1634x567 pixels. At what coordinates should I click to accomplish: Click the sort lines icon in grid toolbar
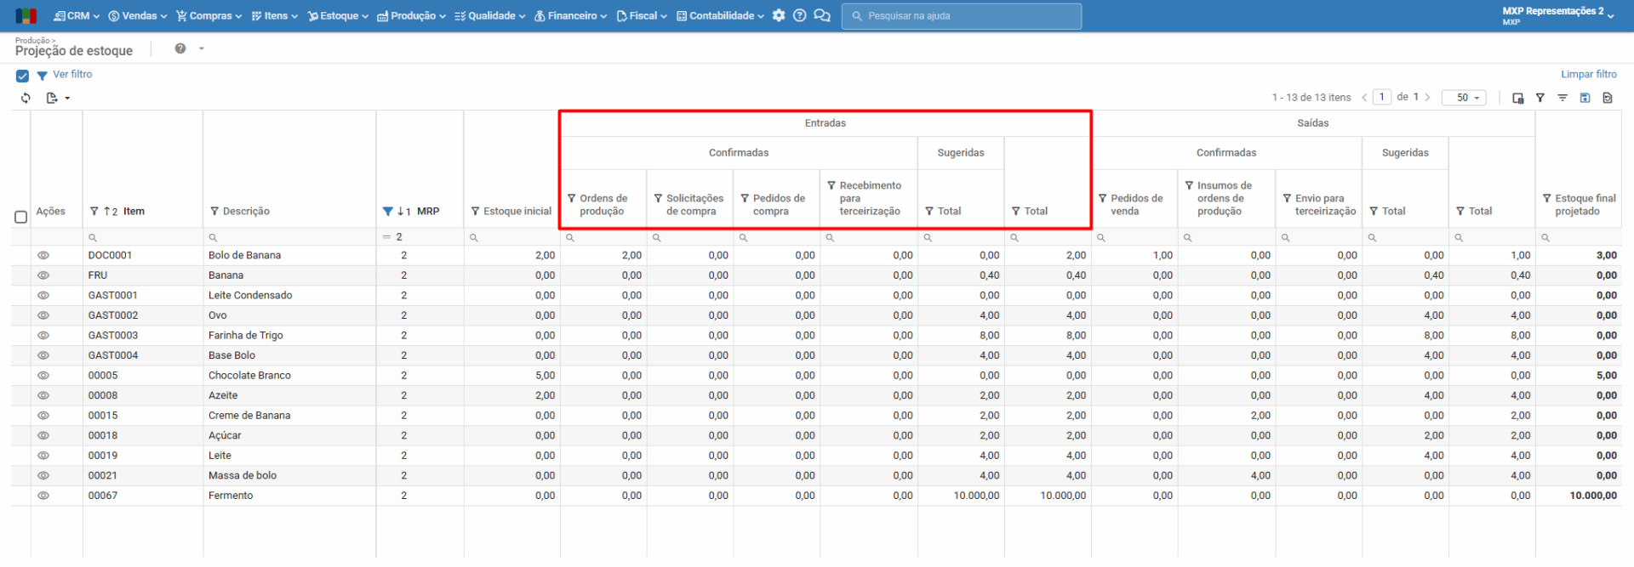[1563, 98]
